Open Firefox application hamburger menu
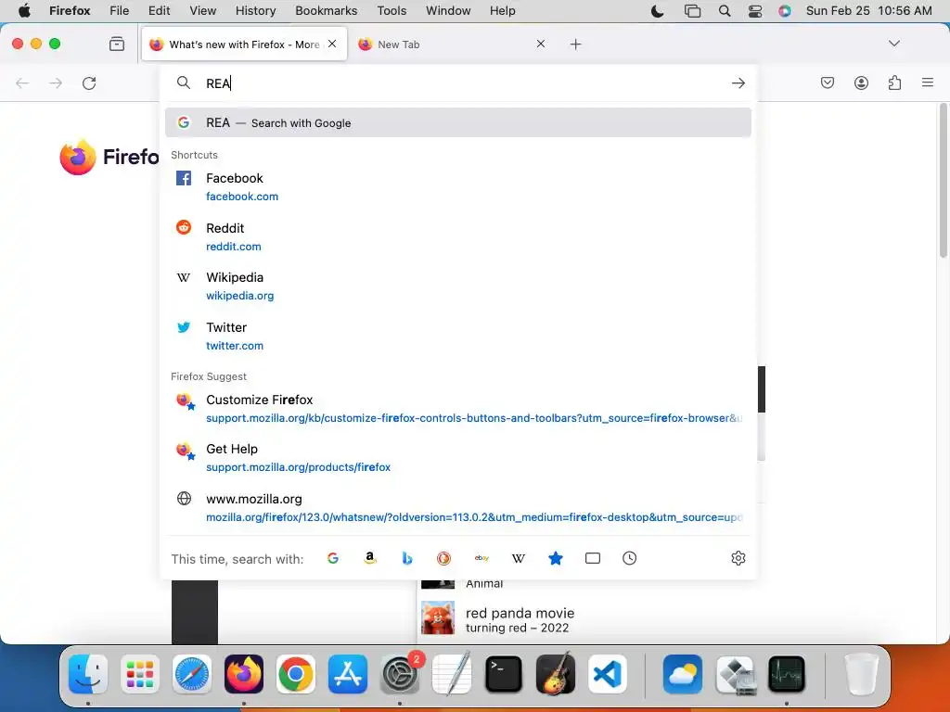 tap(928, 83)
